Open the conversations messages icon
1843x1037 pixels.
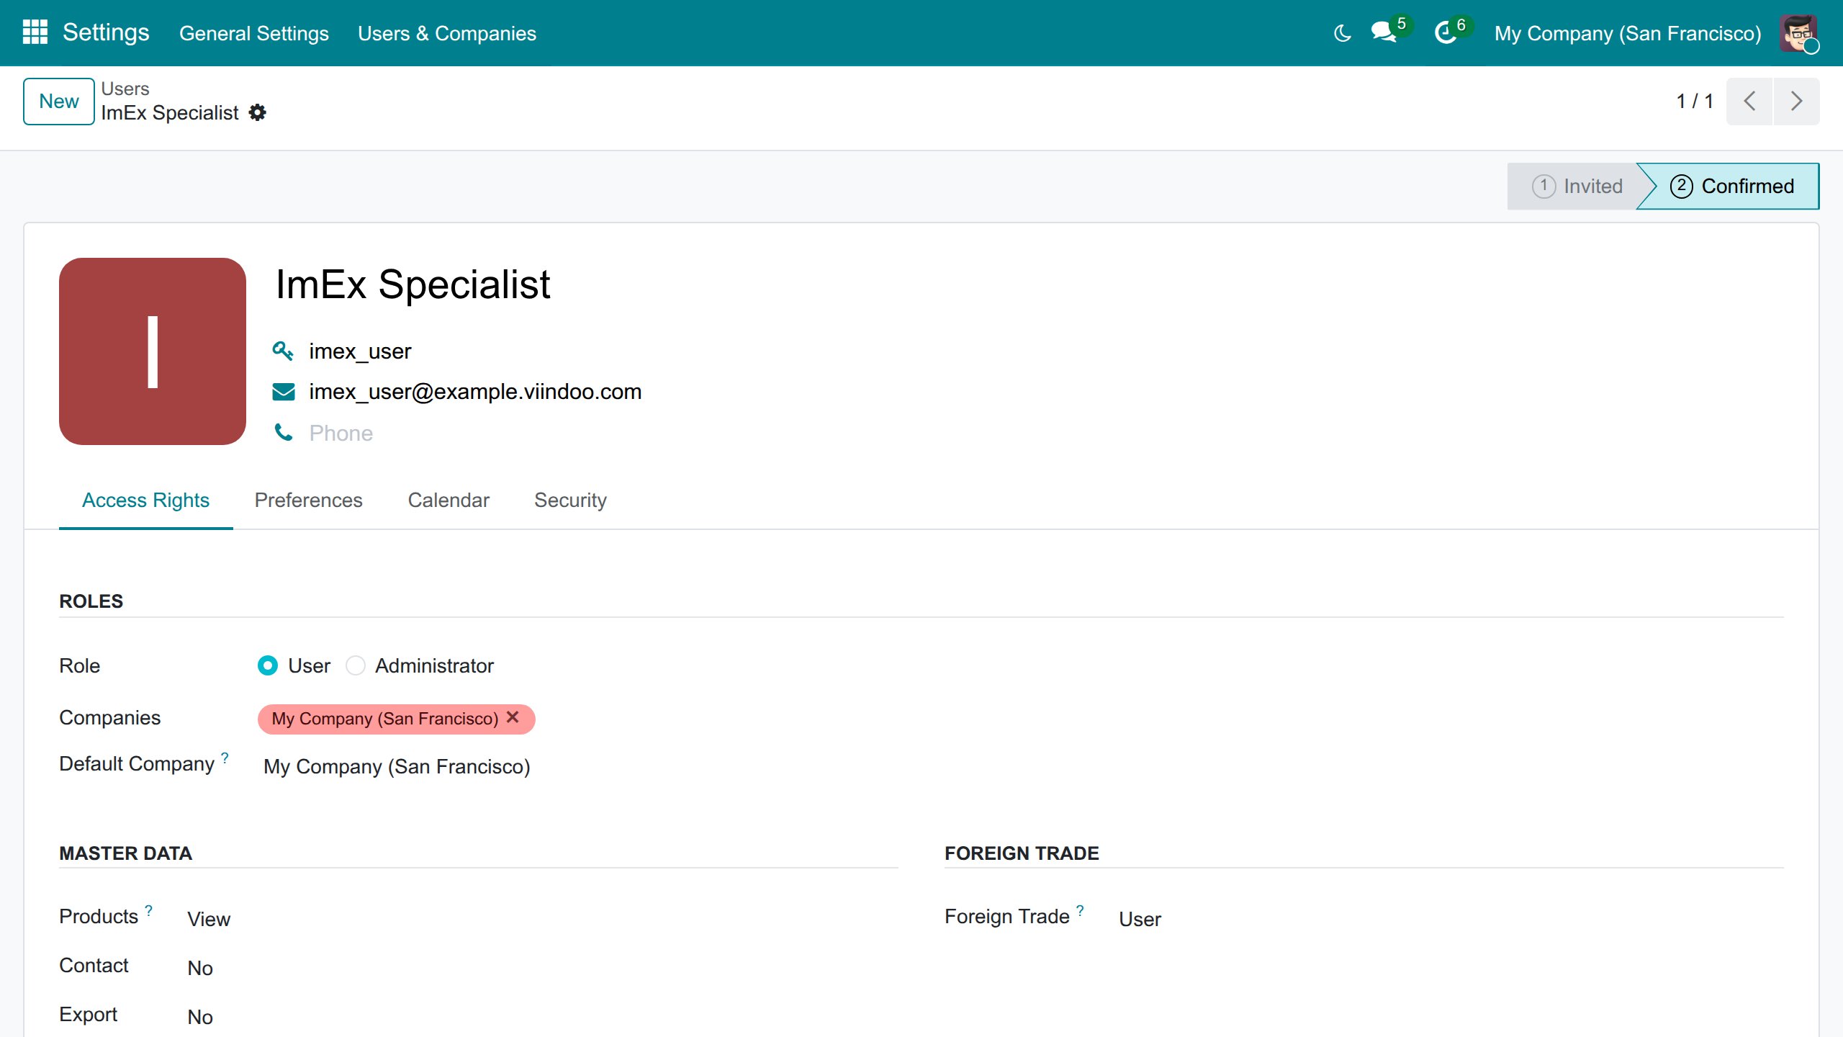coord(1384,32)
